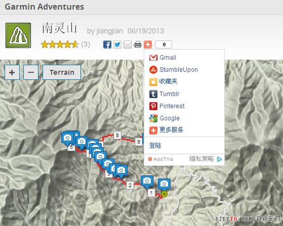Click the green mountain adventure icon

point(18,35)
